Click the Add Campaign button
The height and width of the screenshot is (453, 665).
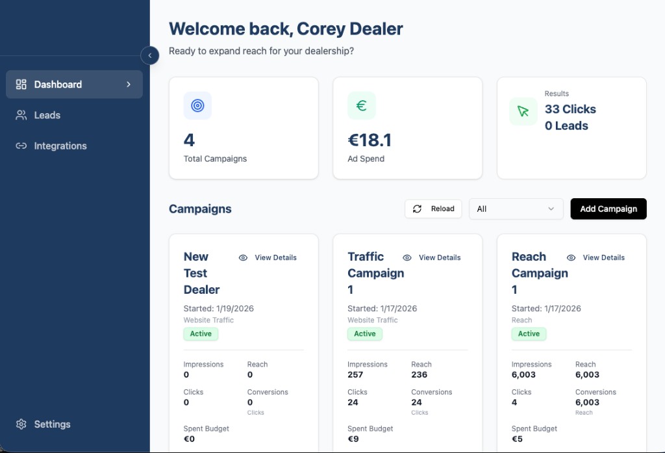point(608,209)
